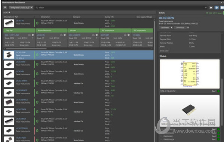Open the UC3637N part link

click(x=20, y=21)
